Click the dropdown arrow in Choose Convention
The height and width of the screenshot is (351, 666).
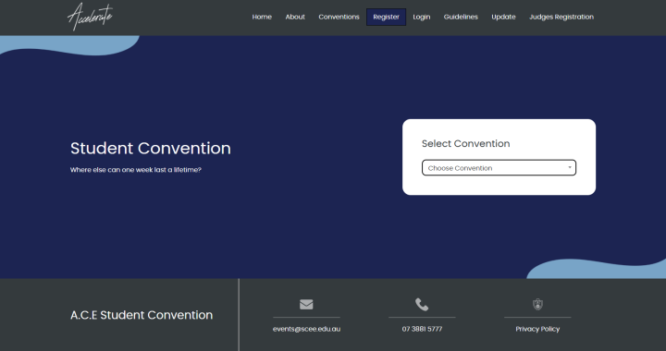pos(570,167)
